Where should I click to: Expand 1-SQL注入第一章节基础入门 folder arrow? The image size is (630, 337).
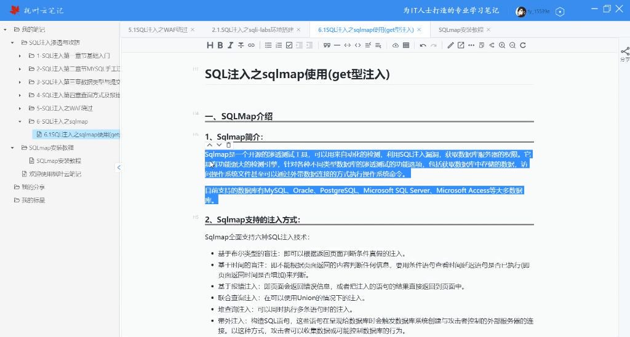pyautogui.click(x=20, y=56)
